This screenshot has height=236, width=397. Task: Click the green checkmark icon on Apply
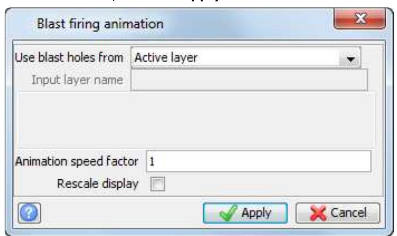(x=228, y=213)
